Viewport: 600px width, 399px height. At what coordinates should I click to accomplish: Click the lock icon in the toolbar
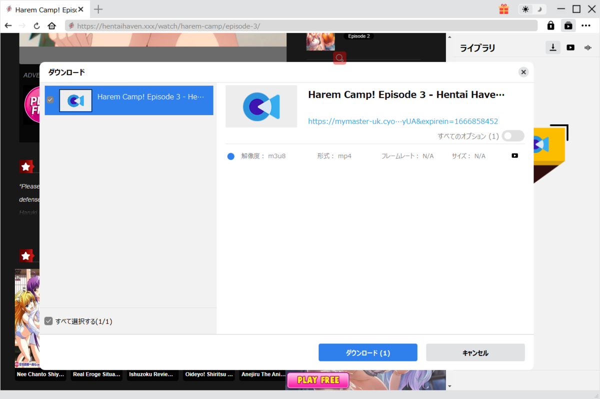[550, 26]
